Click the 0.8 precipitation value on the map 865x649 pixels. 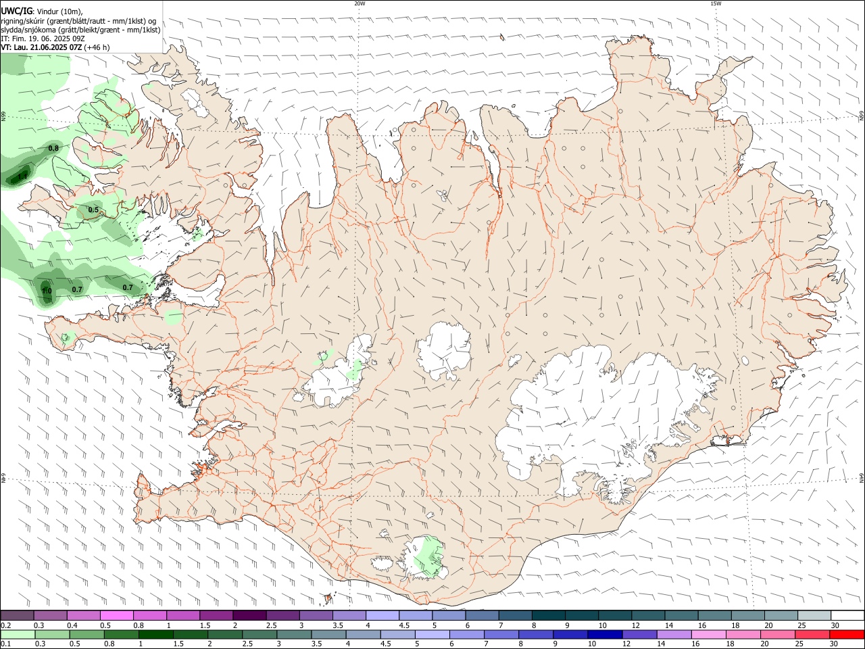click(53, 148)
